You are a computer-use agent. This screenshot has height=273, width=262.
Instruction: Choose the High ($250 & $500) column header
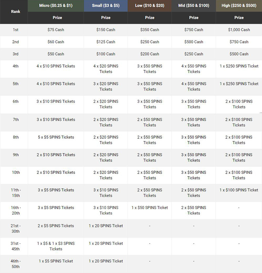pos(239,6)
